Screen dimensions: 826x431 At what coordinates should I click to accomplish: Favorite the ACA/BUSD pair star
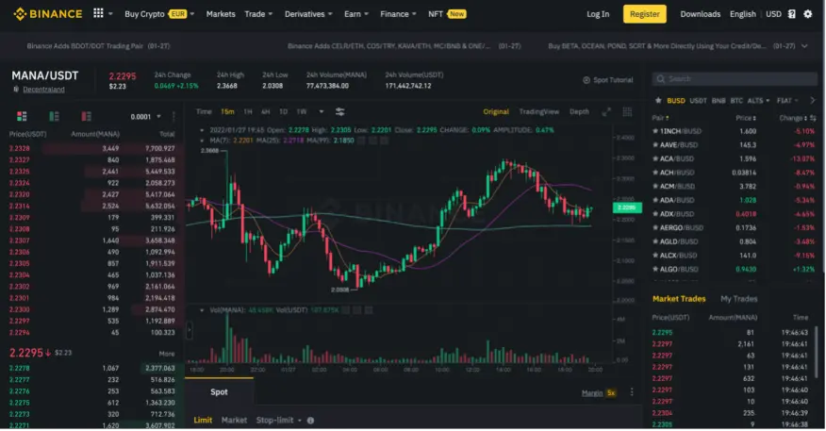pyautogui.click(x=655, y=158)
